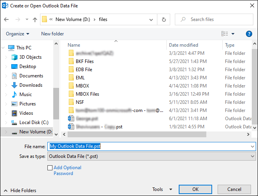
Task: Select This PC in navigation tree
Action: (x=24, y=48)
